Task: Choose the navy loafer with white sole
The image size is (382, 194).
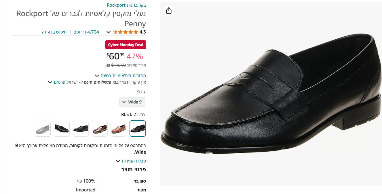Action: click(x=62, y=129)
